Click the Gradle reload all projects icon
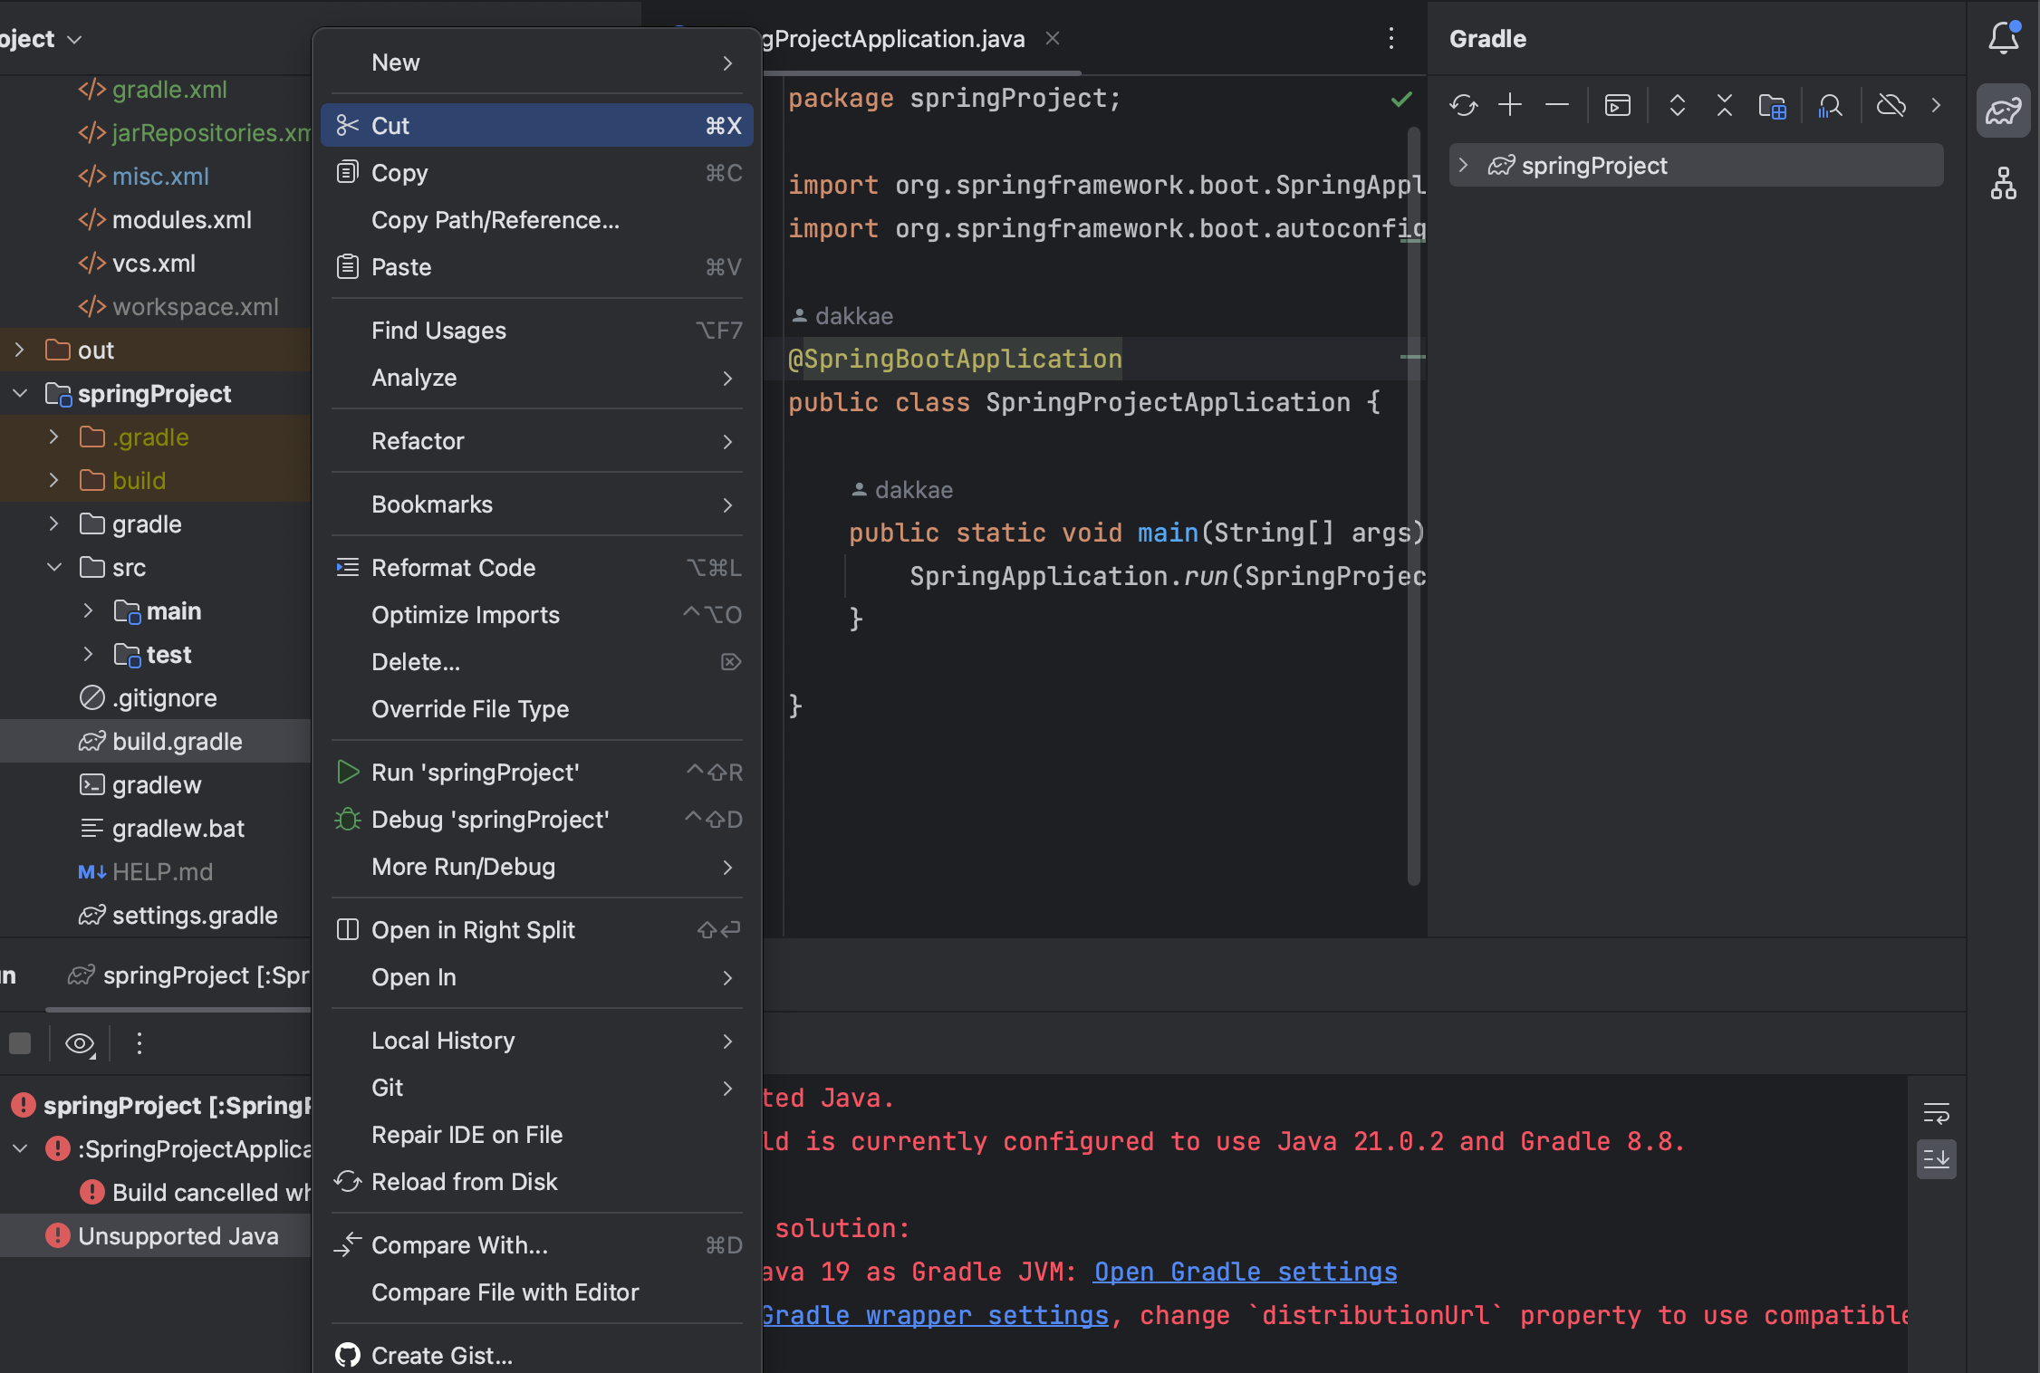Screen dimensions: 2040x1373 (x=1463, y=106)
